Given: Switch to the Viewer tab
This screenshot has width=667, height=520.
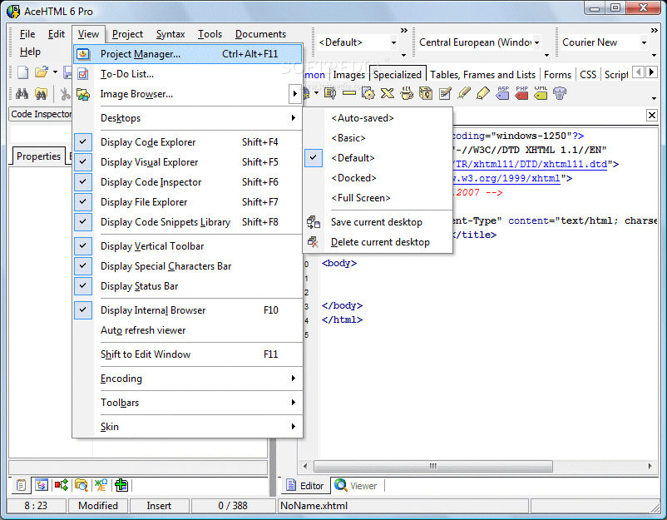Looking at the screenshot, I should click(357, 486).
